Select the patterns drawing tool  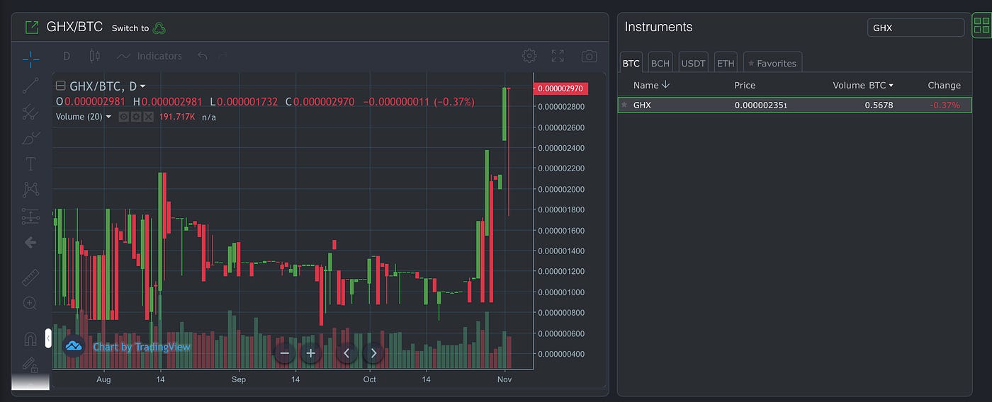pyautogui.click(x=30, y=190)
